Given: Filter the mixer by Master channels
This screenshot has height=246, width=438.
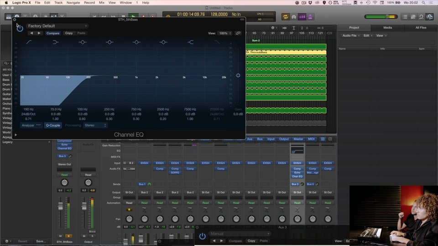Looking at the screenshot, I should click(298, 139).
